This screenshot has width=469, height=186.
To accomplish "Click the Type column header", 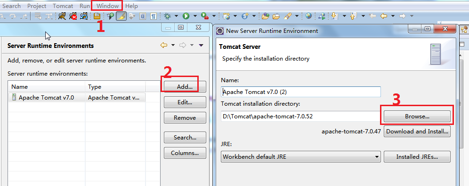I will coord(115,87).
